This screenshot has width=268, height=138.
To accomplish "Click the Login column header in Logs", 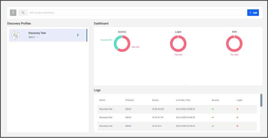I will pyautogui.click(x=239, y=100).
